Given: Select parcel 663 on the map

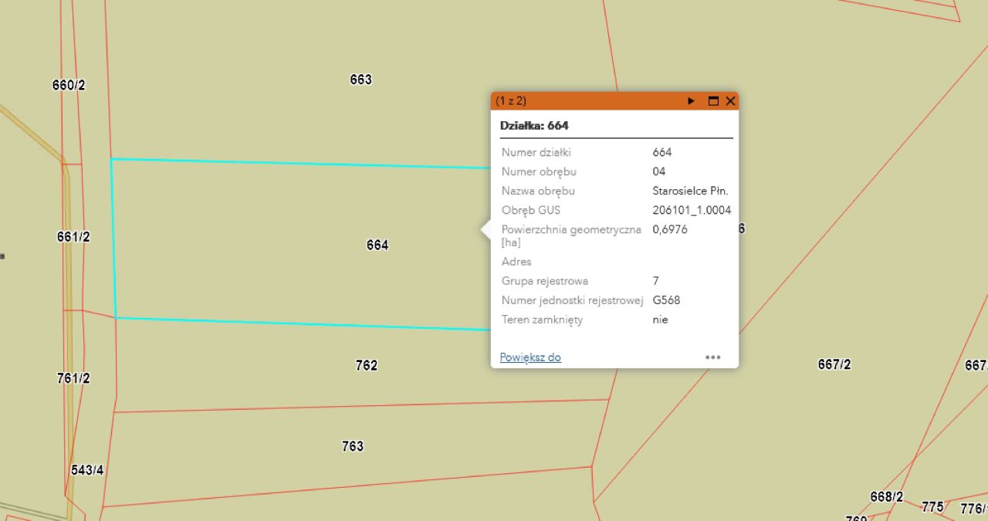Looking at the screenshot, I should 360,80.
